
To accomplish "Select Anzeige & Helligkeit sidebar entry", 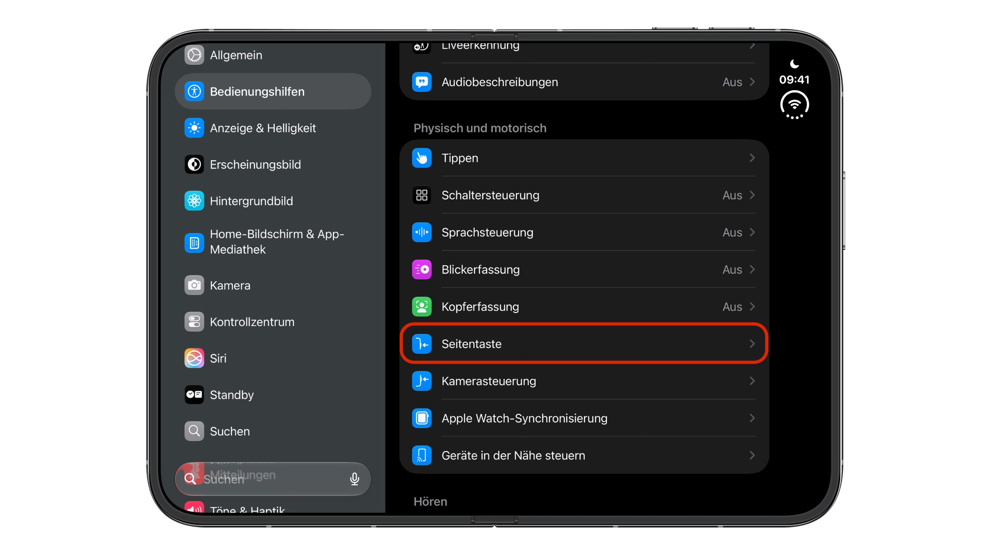I will [x=273, y=128].
